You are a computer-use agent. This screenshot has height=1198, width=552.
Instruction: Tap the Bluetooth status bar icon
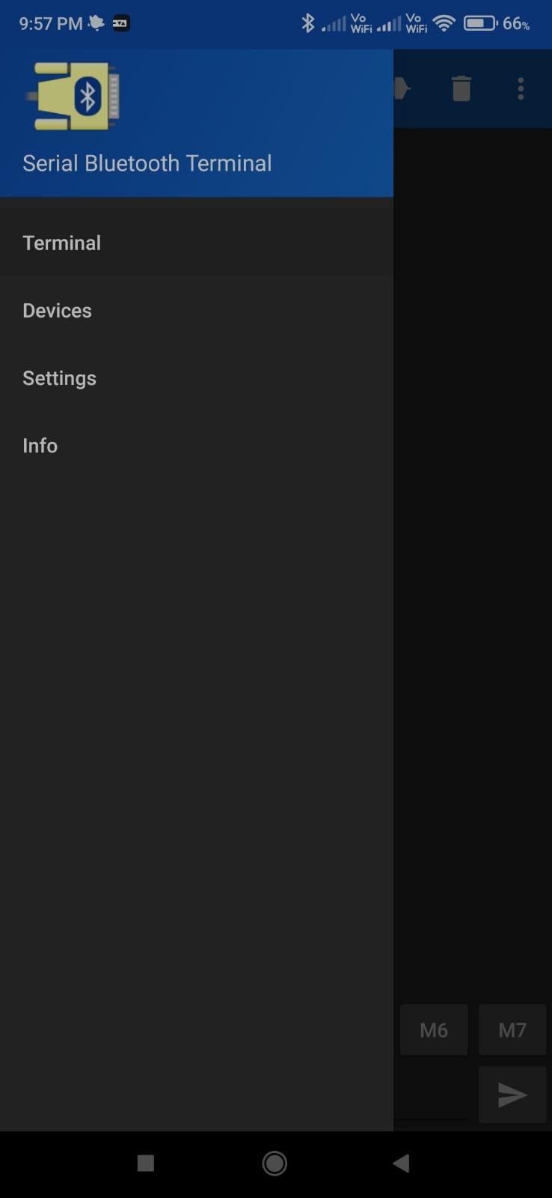click(307, 23)
